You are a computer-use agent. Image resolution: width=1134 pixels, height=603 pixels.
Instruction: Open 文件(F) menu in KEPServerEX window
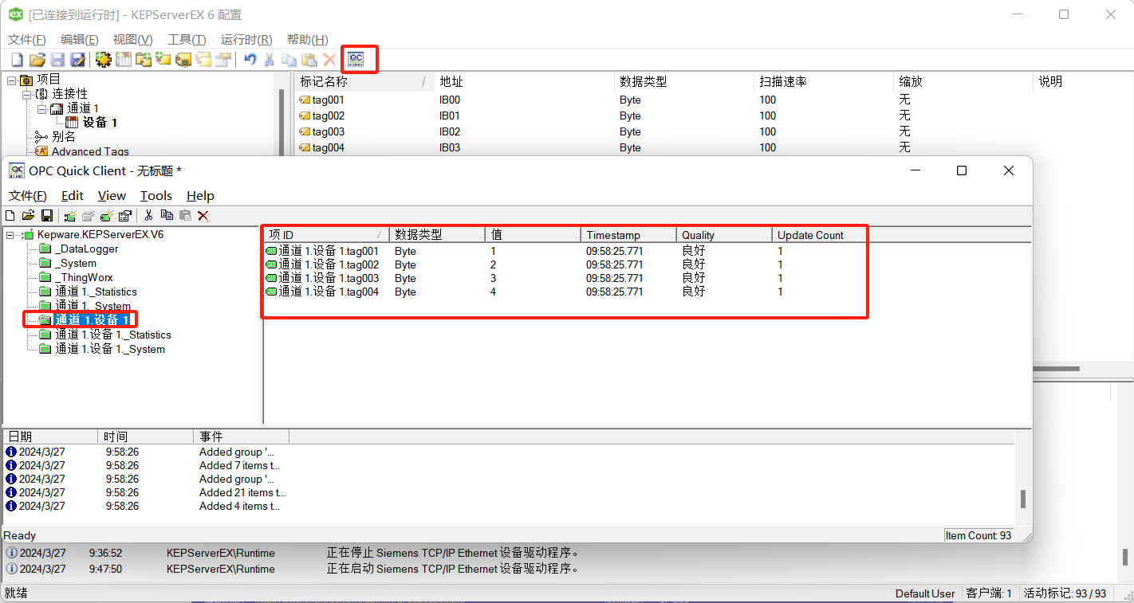click(27, 40)
